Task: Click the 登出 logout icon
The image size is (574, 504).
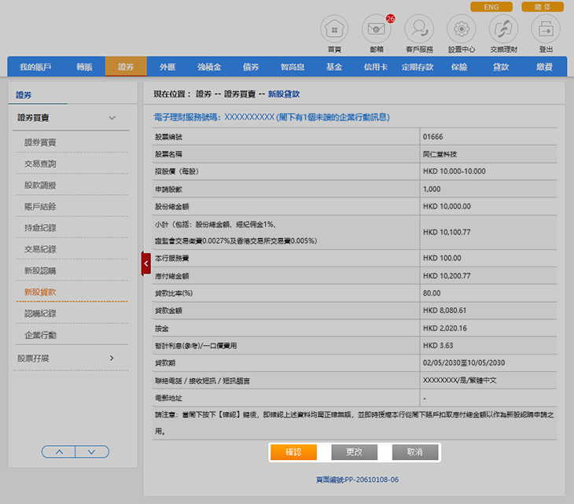Action: click(546, 30)
